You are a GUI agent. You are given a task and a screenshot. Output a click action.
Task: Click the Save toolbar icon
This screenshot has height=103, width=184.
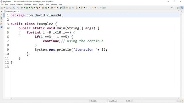tap(7, 8)
